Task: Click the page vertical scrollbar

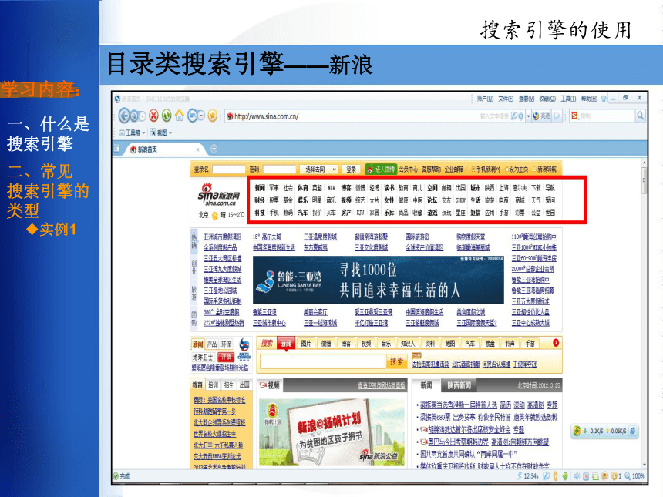Action: coord(644,313)
